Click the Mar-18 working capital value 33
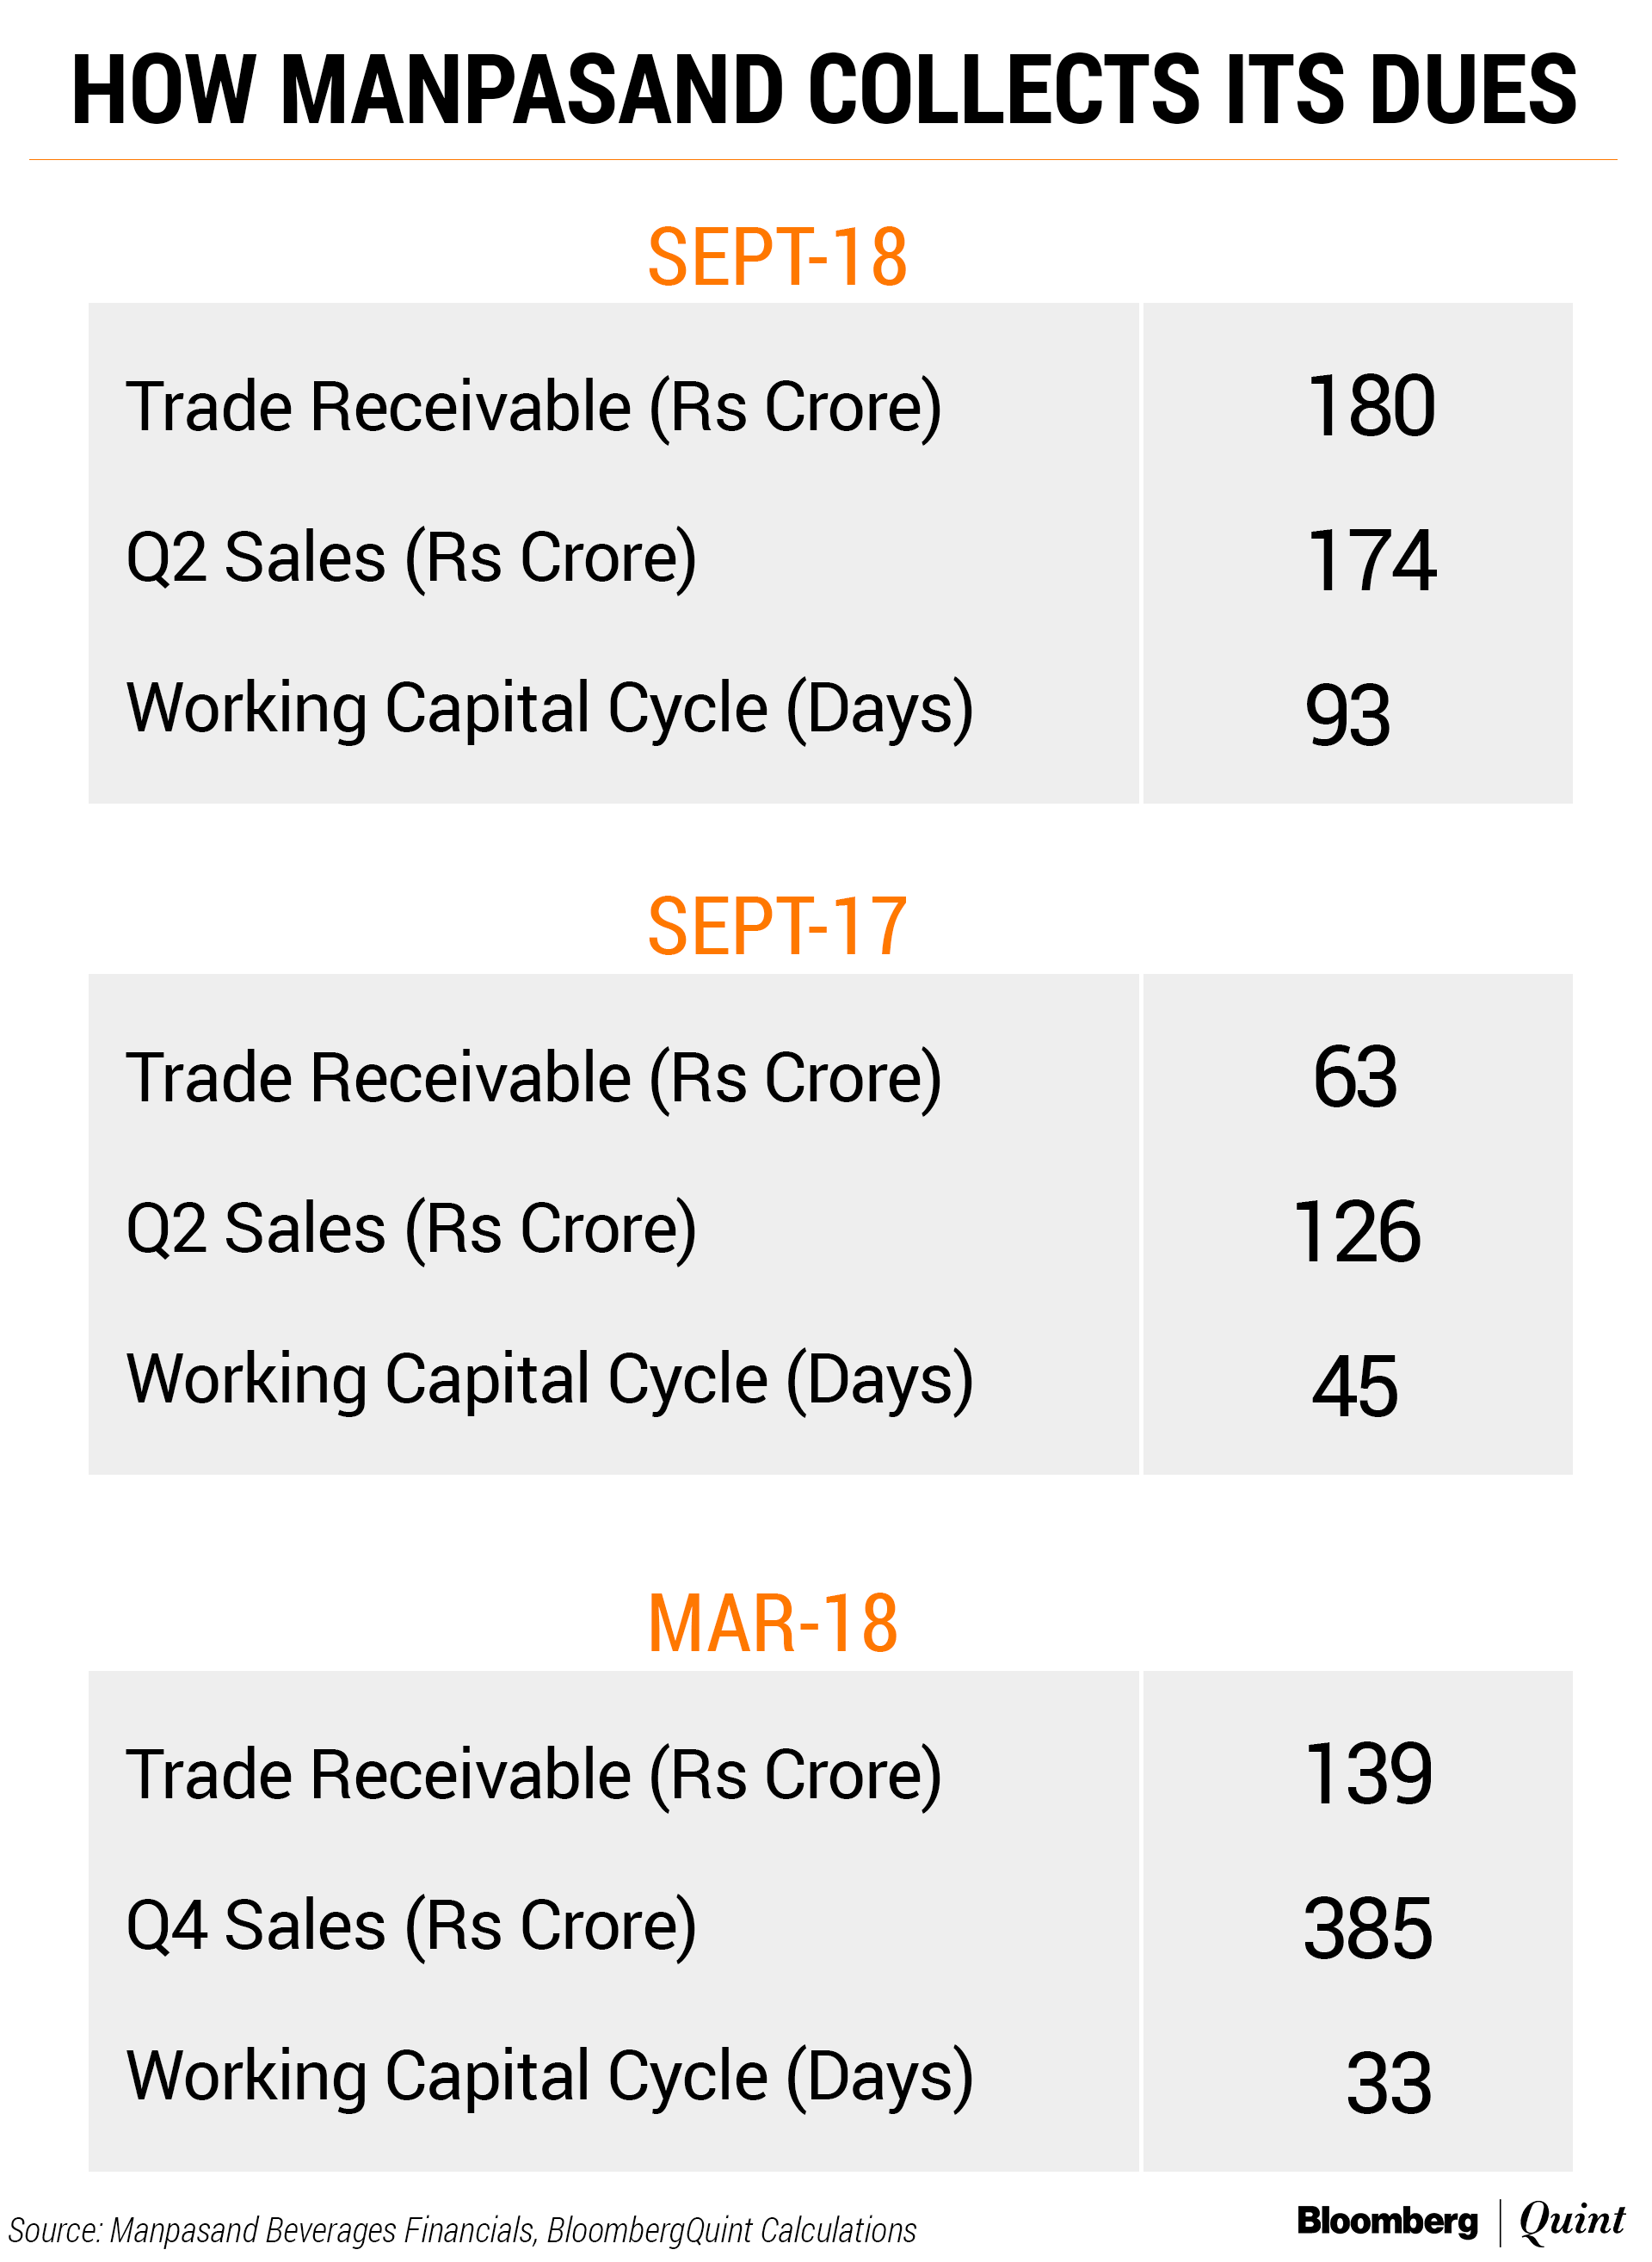The height and width of the screenshot is (2262, 1652). click(x=1388, y=2084)
